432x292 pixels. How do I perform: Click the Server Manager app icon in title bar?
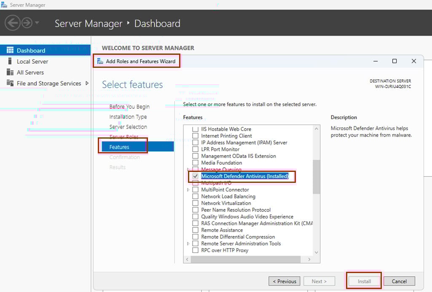(4, 5)
